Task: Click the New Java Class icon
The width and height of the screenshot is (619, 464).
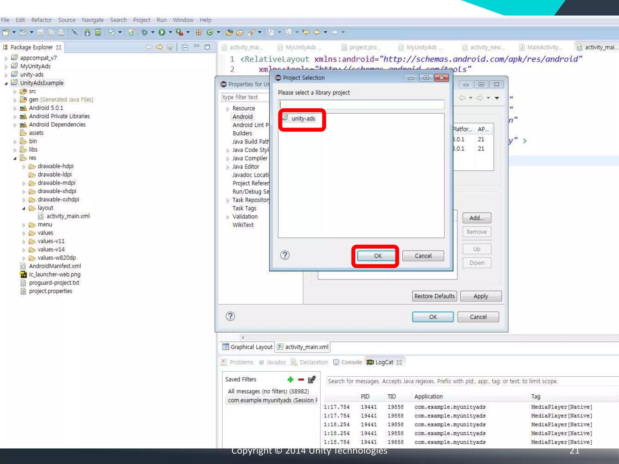Action: tap(210, 32)
